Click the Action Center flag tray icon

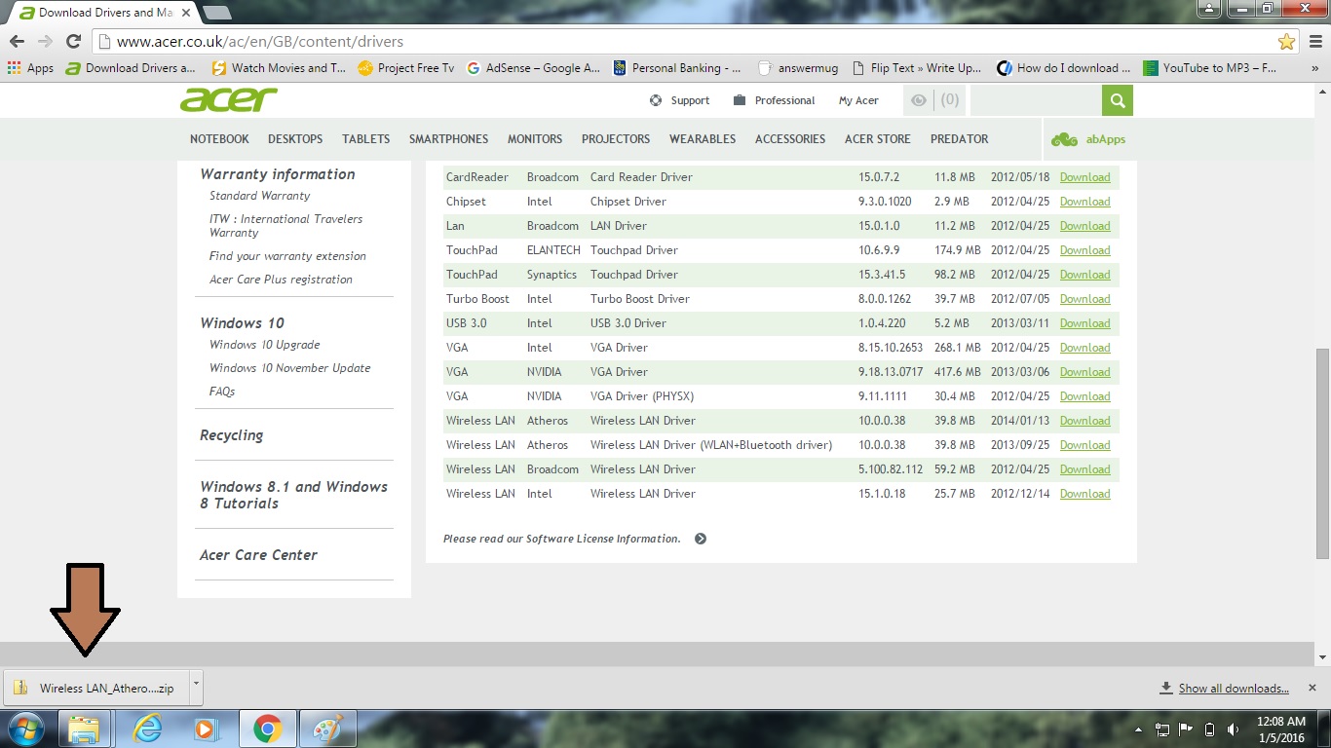coord(1186,729)
